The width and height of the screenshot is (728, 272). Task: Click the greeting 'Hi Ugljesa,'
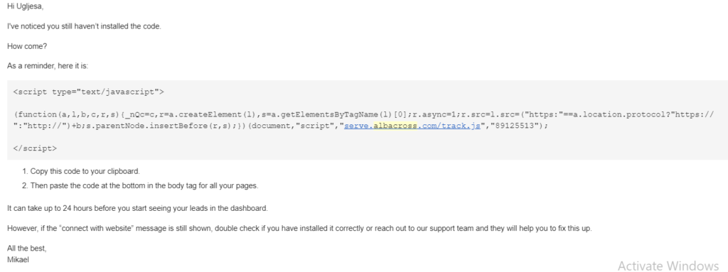point(25,7)
